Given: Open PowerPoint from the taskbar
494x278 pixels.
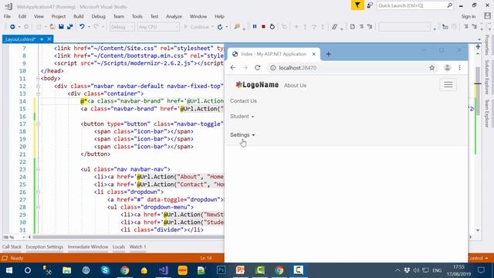Looking at the screenshot, I should 240,270.
